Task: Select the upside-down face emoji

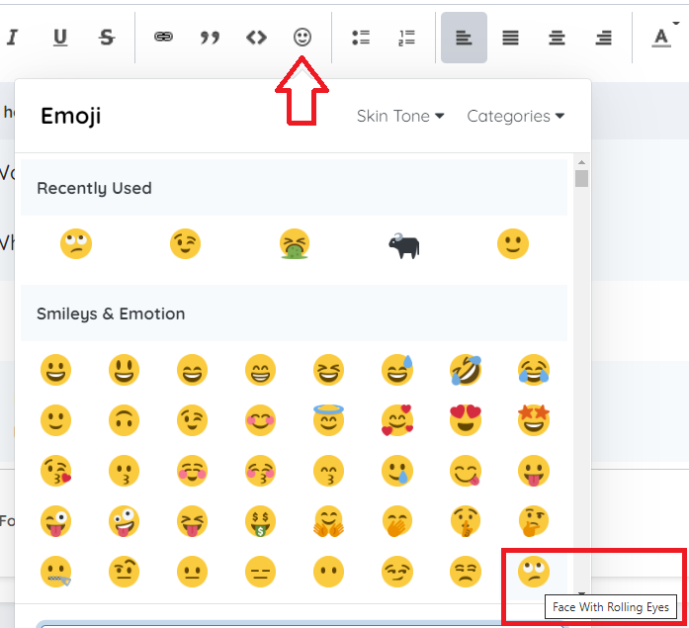Action: pos(124,420)
